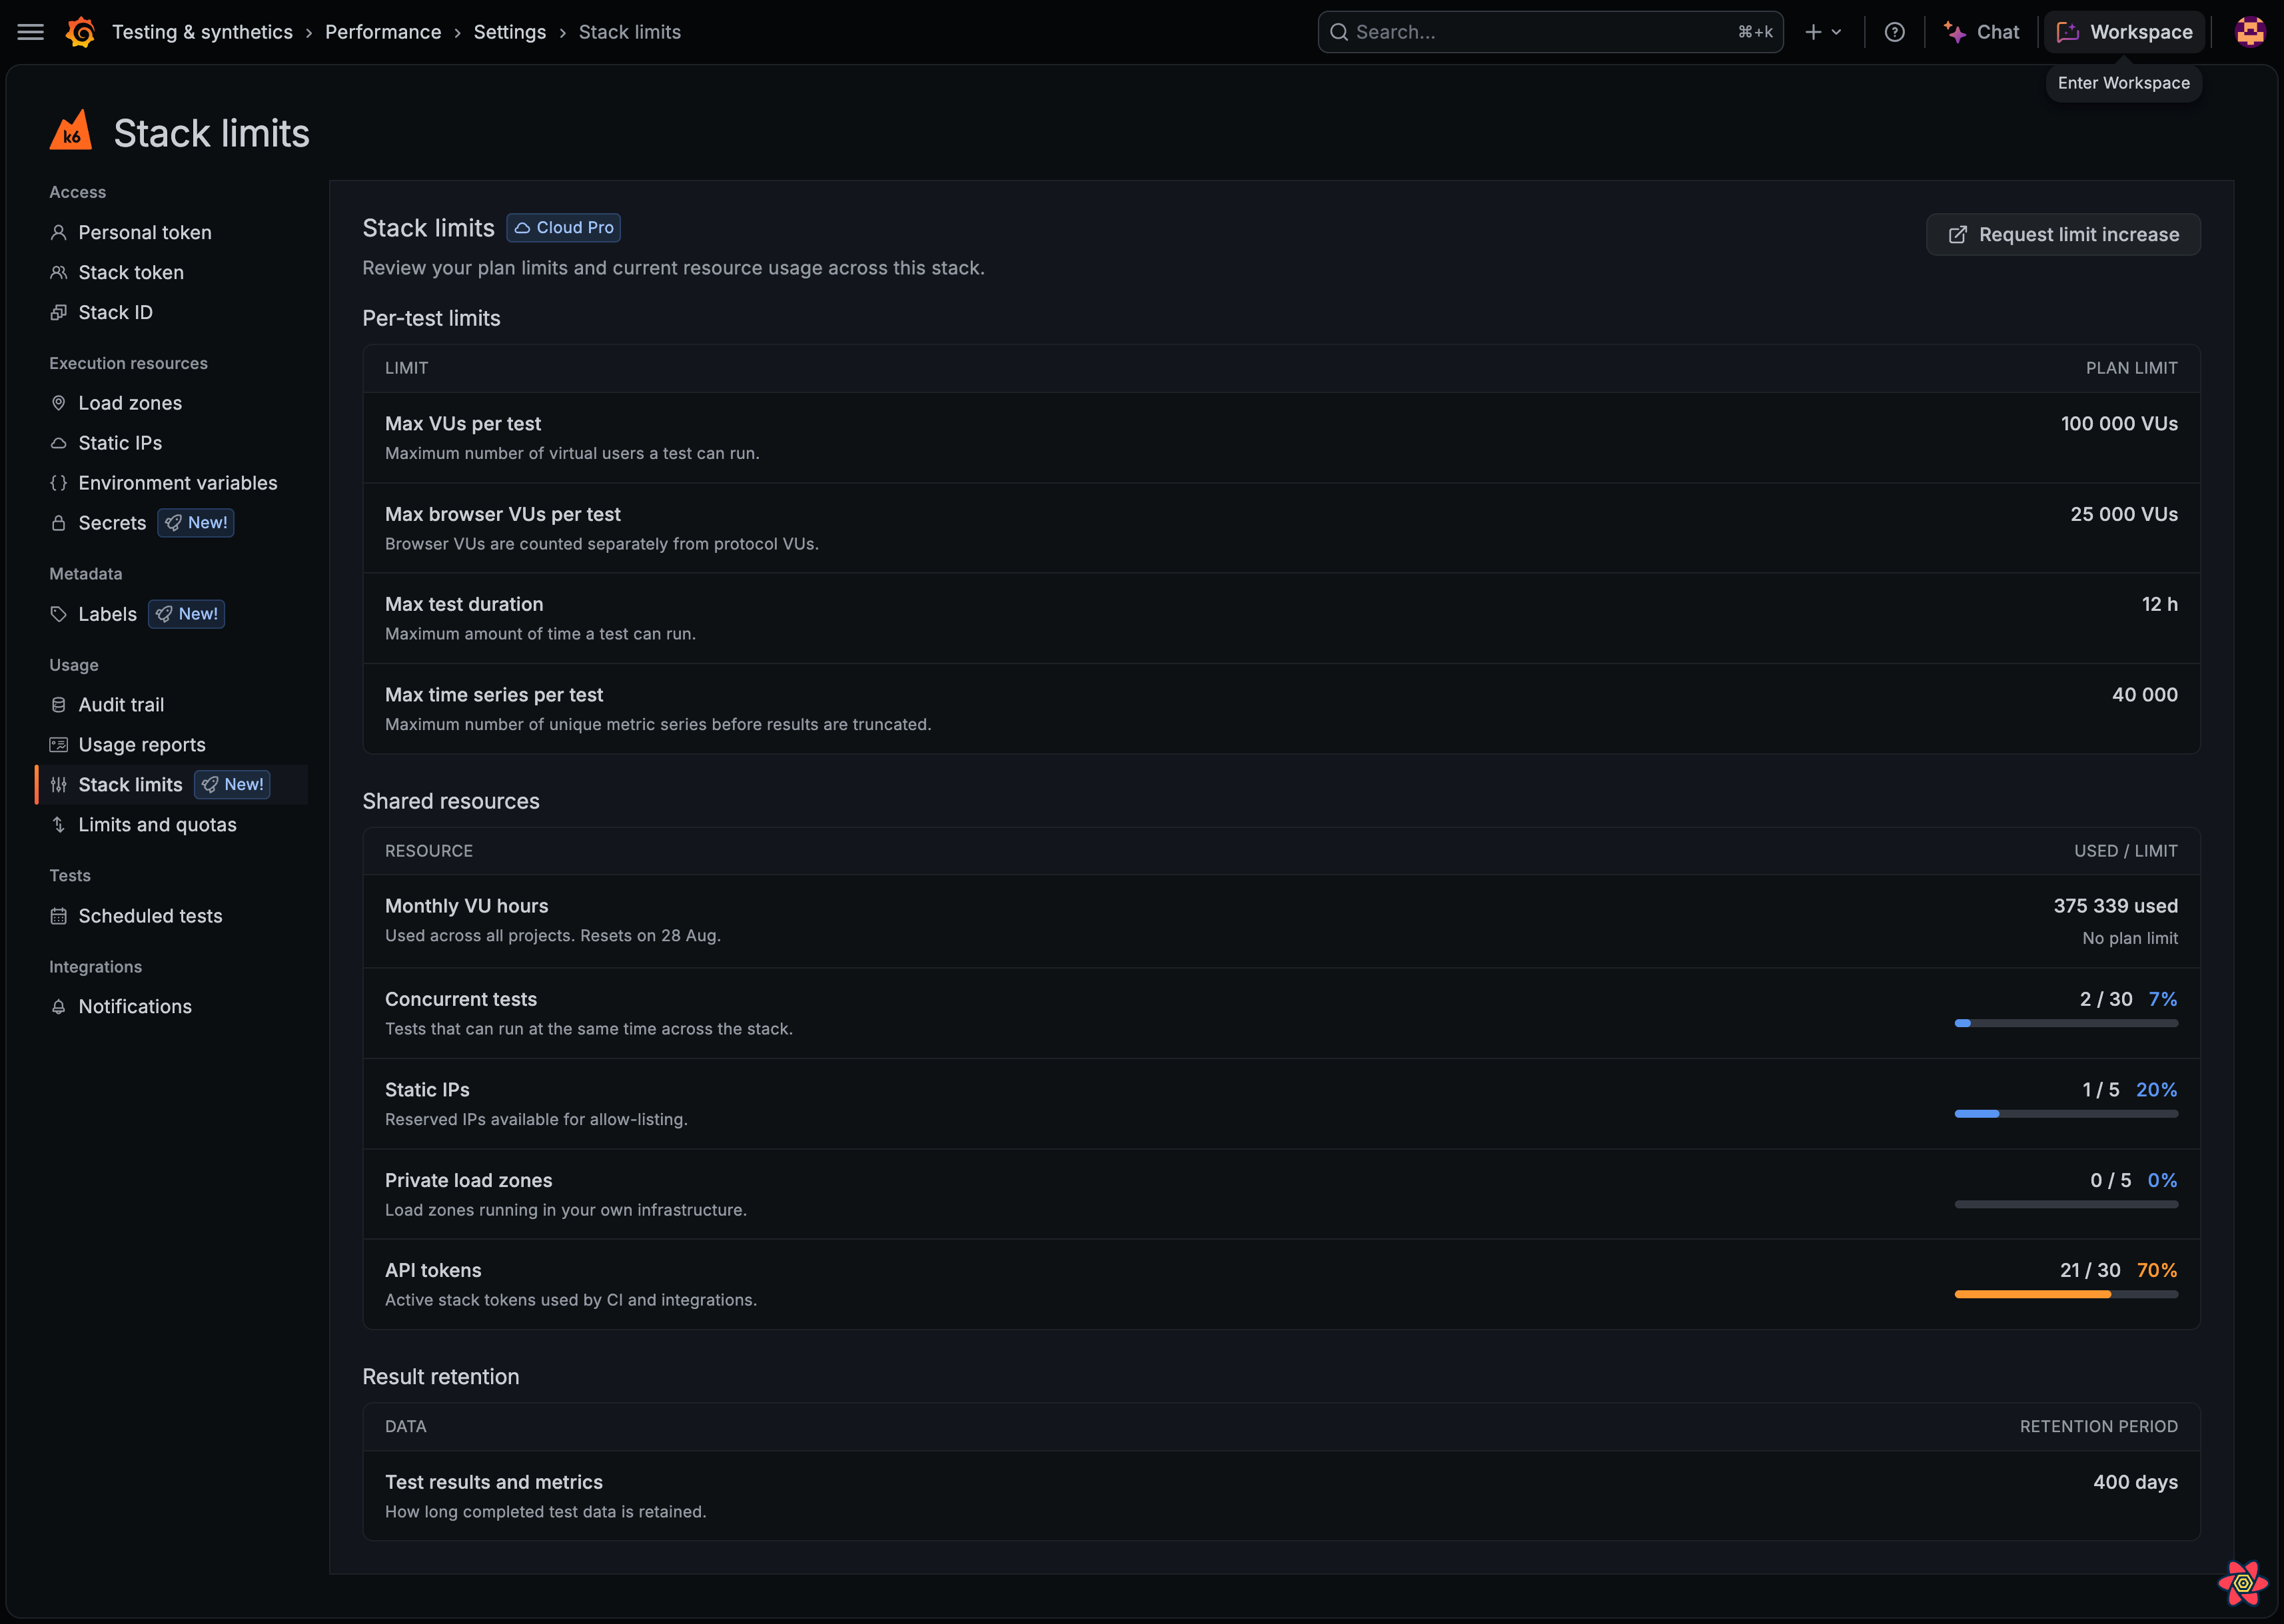This screenshot has width=2284, height=1624.
Task: Focus the Search input field
Action: pos(1550,32)
